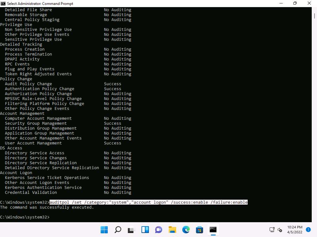317x237 pixels.
Task: Open the clock and date flyout
Action: pyautogui.click(x=295, y=230)
